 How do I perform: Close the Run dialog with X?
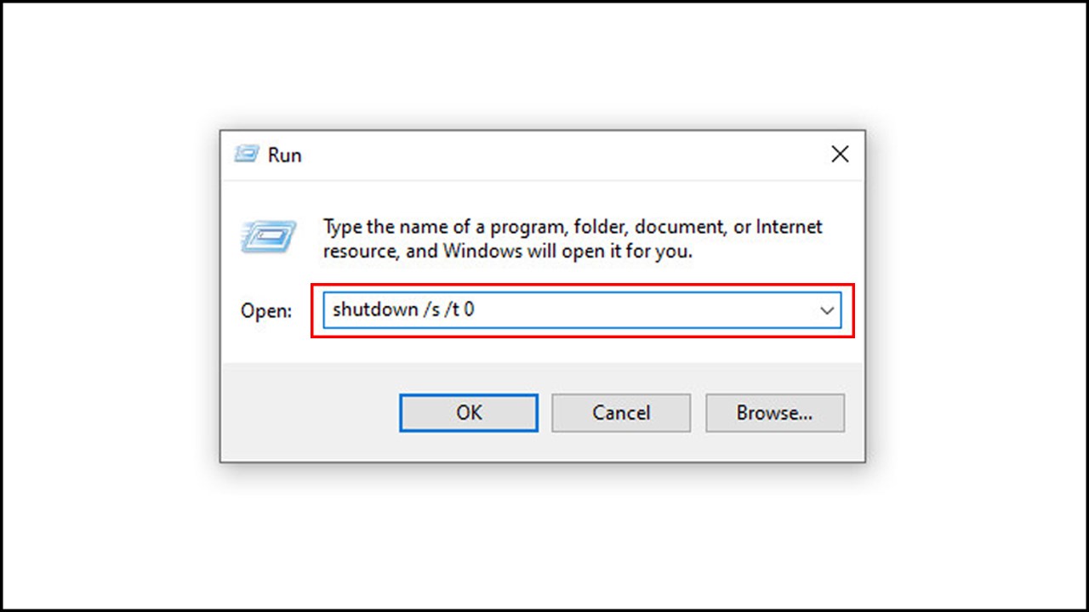(840, 154)
